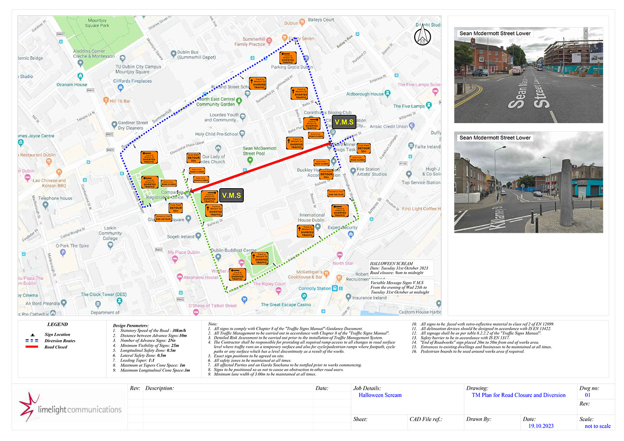Click diverted traffic sign beside Rutland Street School
The image size is (624, 441).
click(x=258, y=83)
